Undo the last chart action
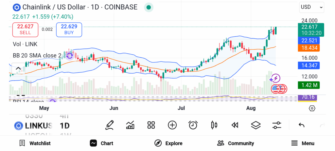 coord(302,125)
